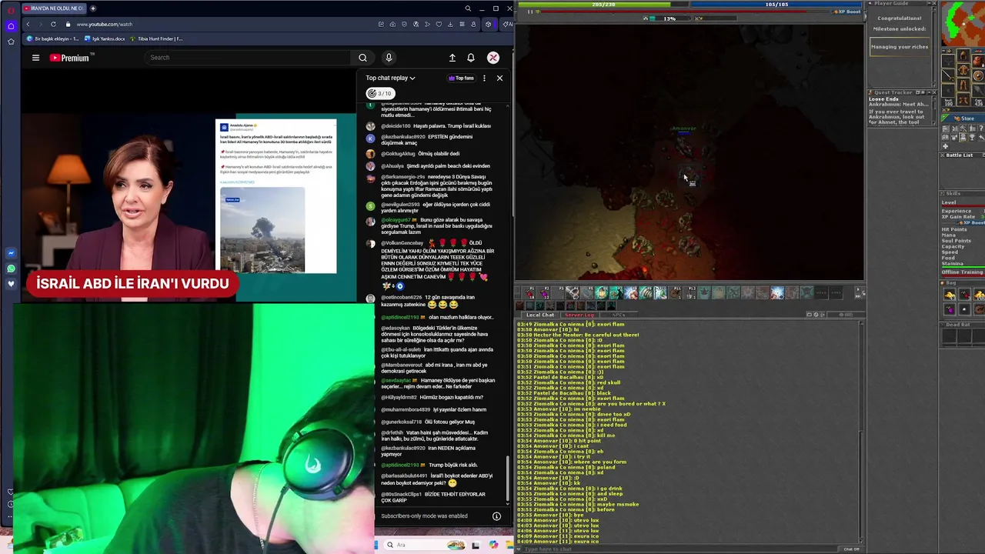985x554 pixels.
Task: Open Opera sidebar bookmarks star icon
Action: point(11,41)
